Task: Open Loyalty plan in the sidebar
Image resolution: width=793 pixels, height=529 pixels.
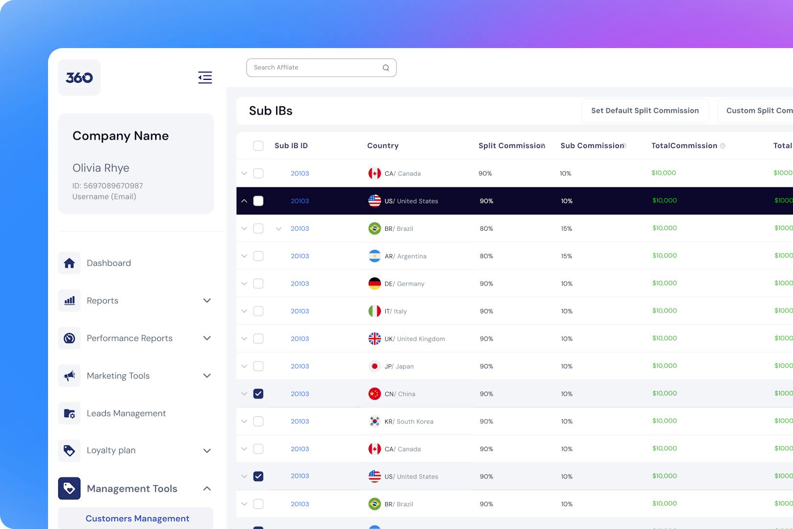Action: tap(111, 451)
